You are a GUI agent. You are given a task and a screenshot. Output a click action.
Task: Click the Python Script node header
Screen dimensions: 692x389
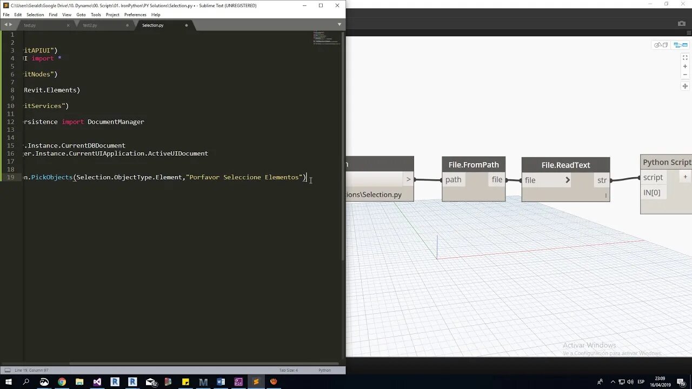tap(666, 162)
